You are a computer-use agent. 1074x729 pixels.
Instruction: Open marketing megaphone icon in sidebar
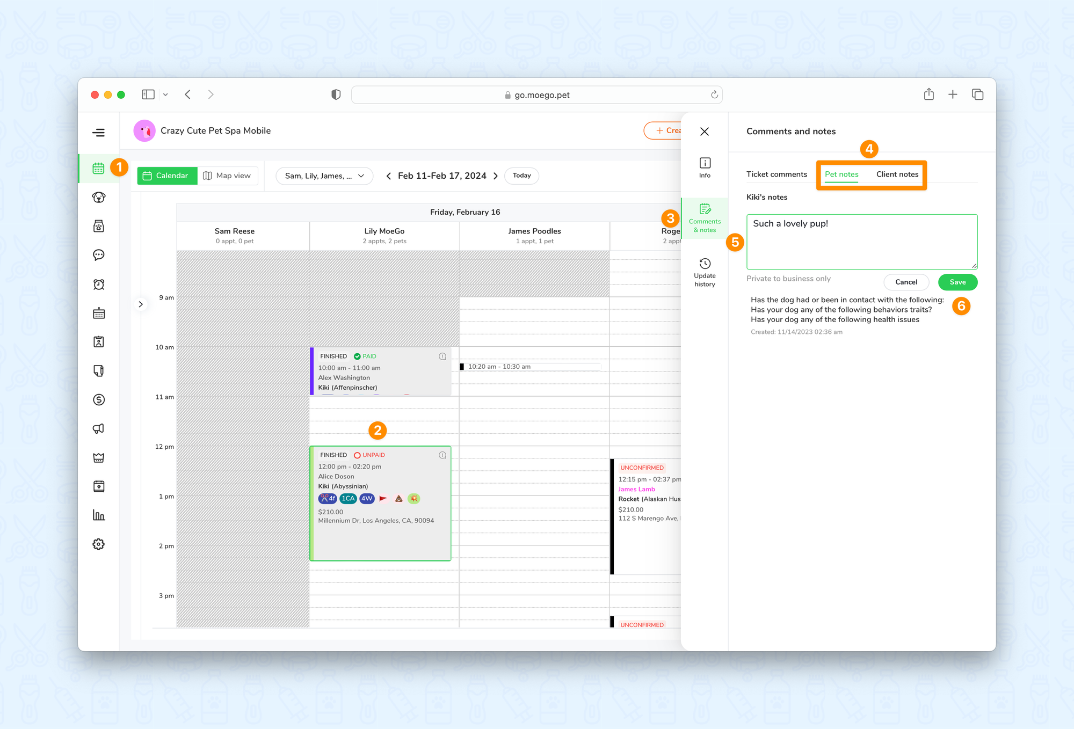[99, 428]
